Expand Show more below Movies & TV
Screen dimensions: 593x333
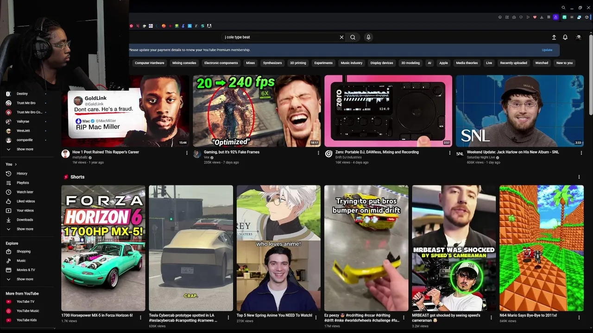pos(25,279)
